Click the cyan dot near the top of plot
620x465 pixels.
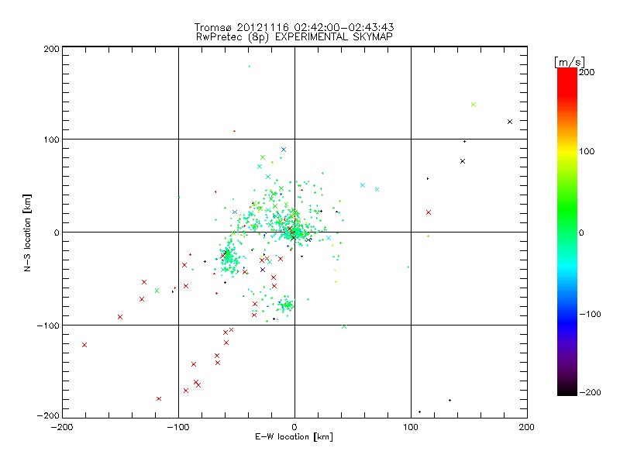(x=249, y=66)
